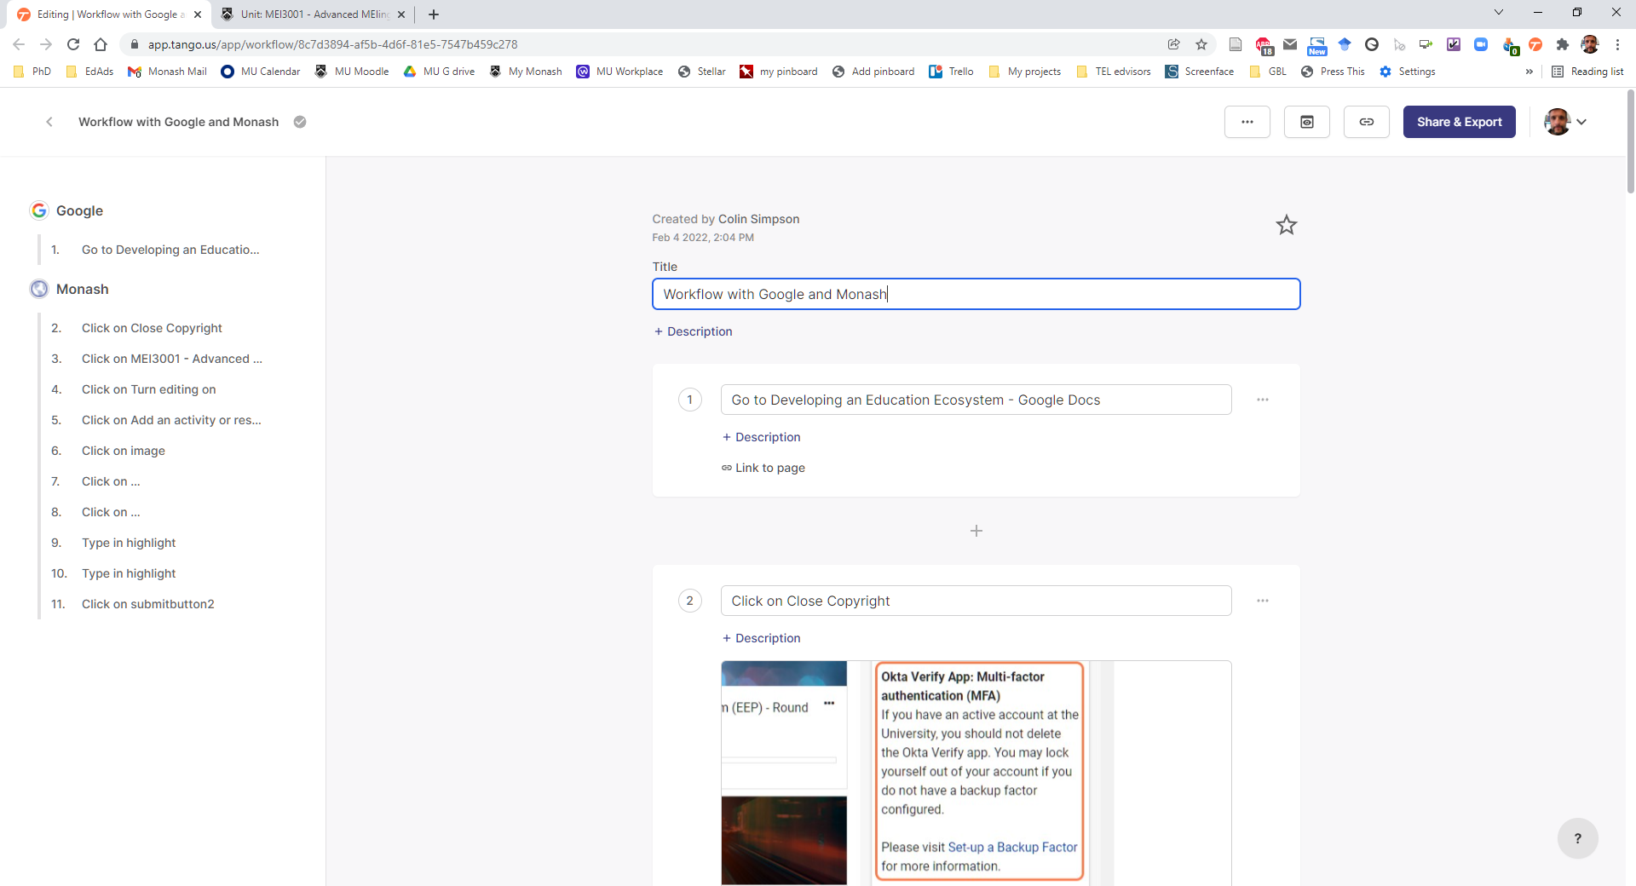Click the address bar URL
The height and width of the screenshot is (886, 1636).
332,44
